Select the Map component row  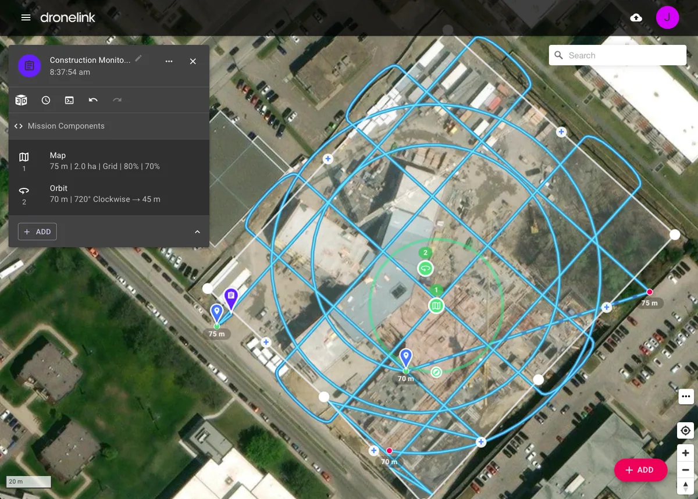click(109, 161)
